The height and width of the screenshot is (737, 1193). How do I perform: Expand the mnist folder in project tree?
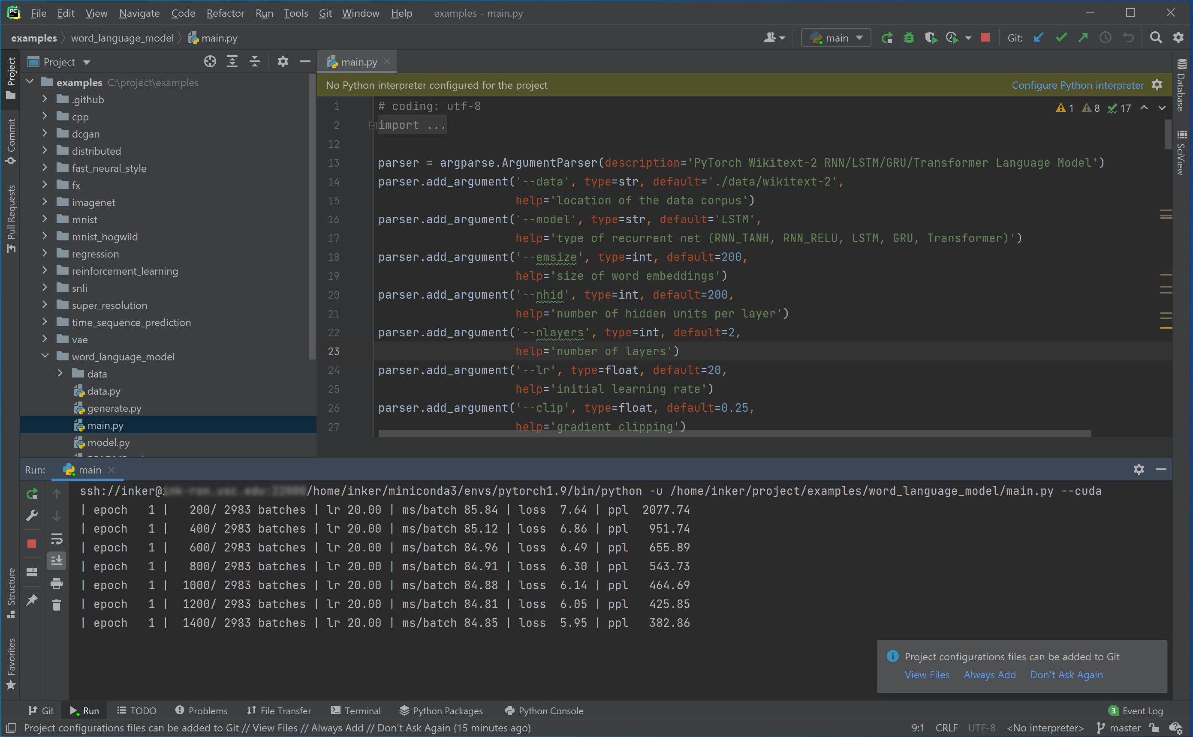coord(45,219)
